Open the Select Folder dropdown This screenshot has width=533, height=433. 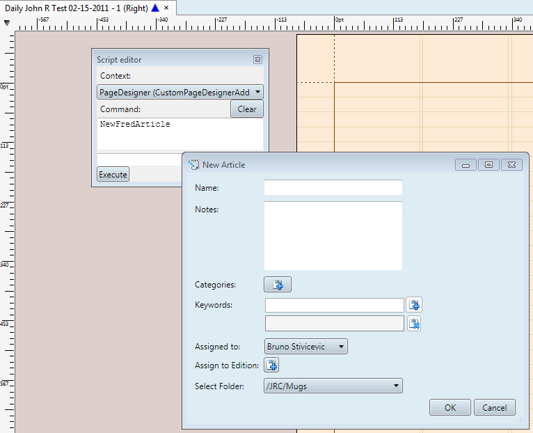333,386
